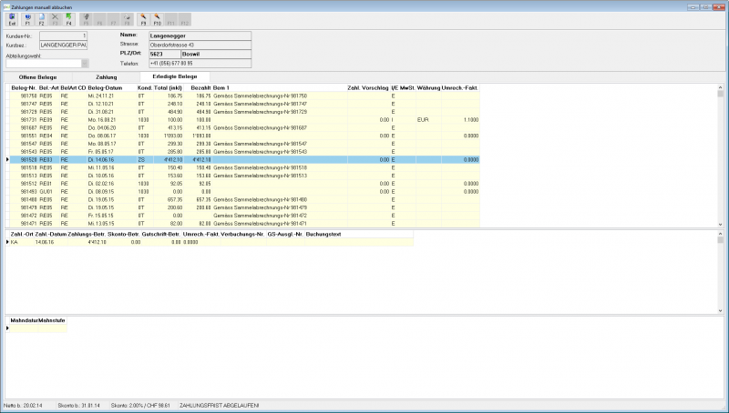Screen dimensions: 729x413
Task: Click the Verbuchungs-Nr. column header
Action: click(242, 235)
